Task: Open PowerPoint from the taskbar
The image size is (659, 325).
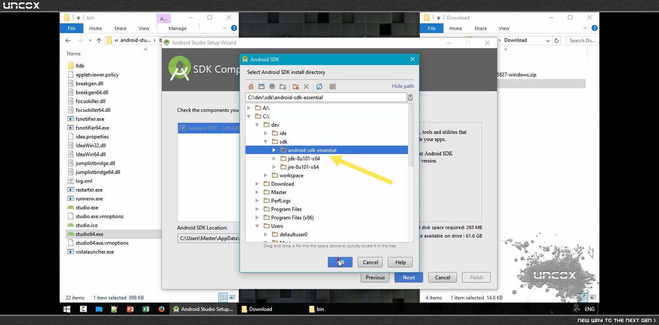Action: 130,309
